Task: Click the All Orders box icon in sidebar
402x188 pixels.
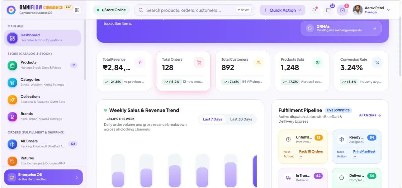Action: pyautogui.click(x=12, y=144)
